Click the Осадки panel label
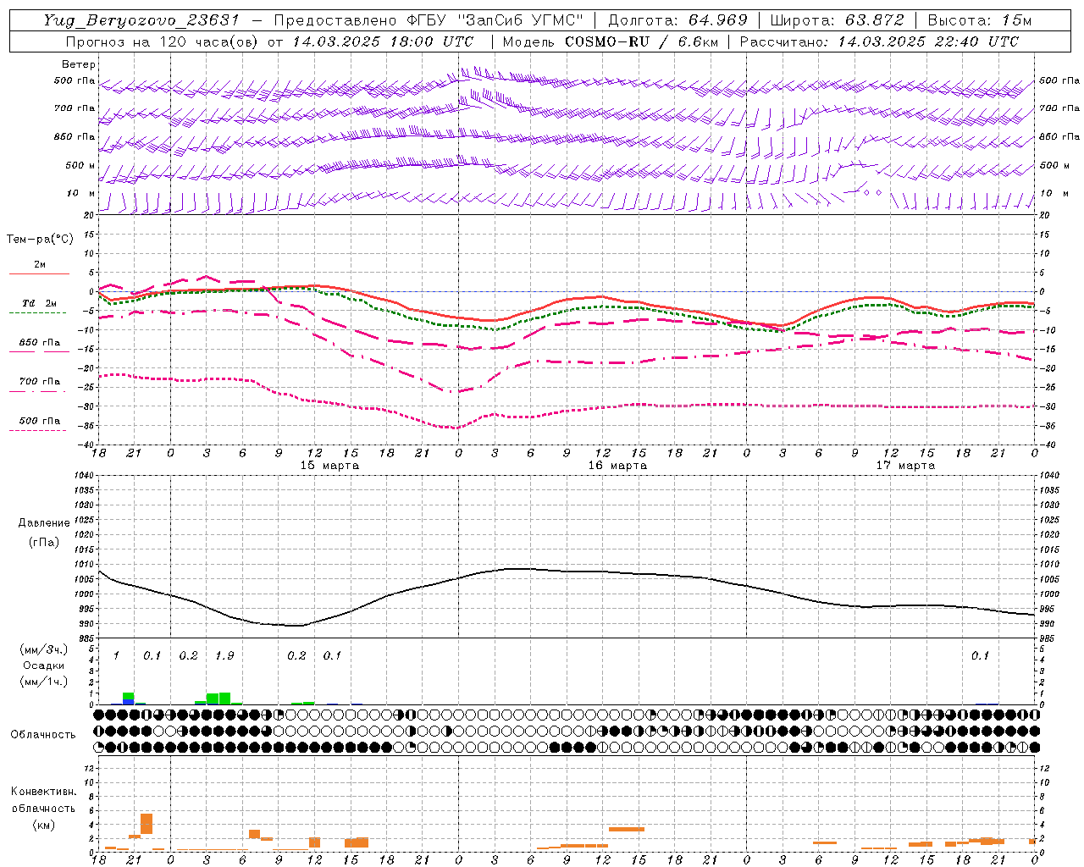 (x=44, y=665)
